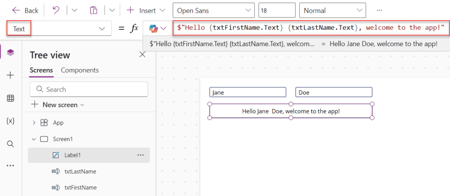Select the App item in tree
The height and width of the screenshot is (196, 450).
click(x=58, y=123)
